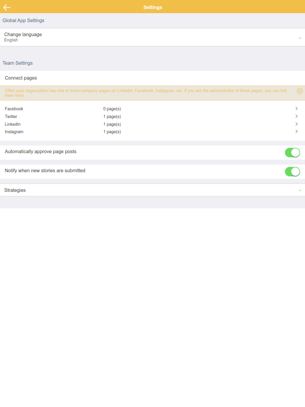Click Facebook's 0 page(s) count
This screenshot has height=407, width=305.
click(x=112, y=109)
